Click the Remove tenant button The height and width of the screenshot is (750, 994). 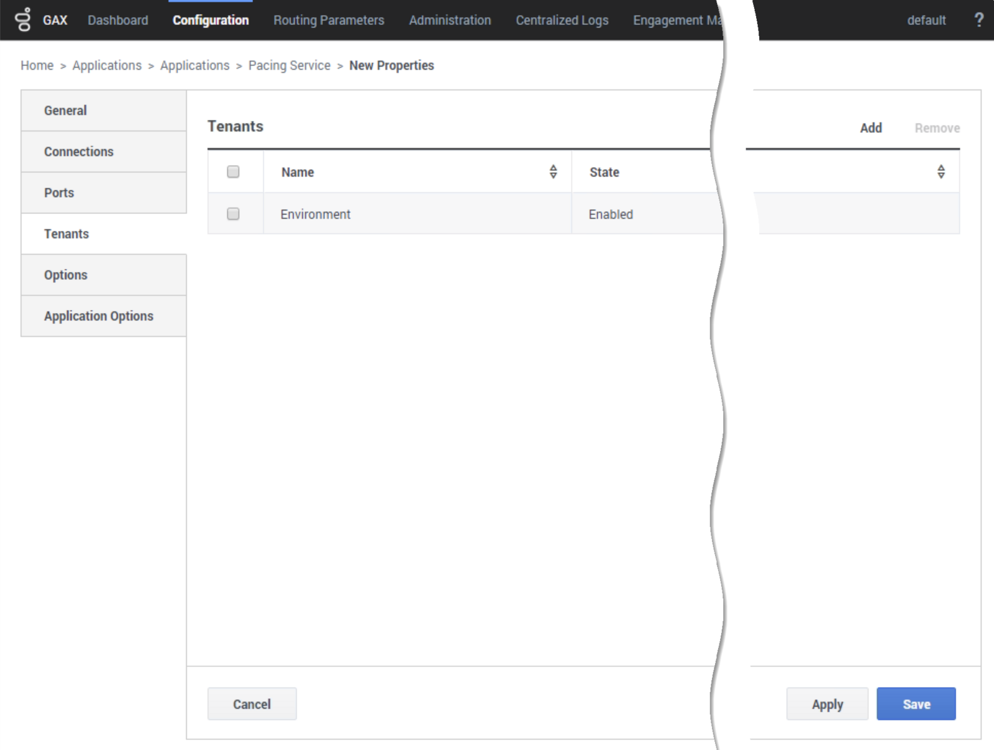(937, 128)
